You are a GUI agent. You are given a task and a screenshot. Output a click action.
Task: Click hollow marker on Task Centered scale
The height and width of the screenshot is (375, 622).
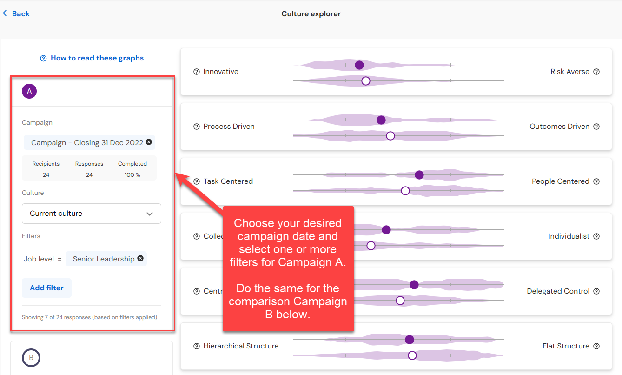[x=405, y=191]
